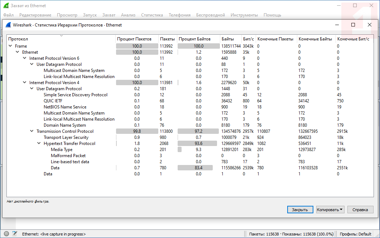Click the 138511744 bytes value for Frame
The height and width of the screenshot is (238, 380).
231,46
